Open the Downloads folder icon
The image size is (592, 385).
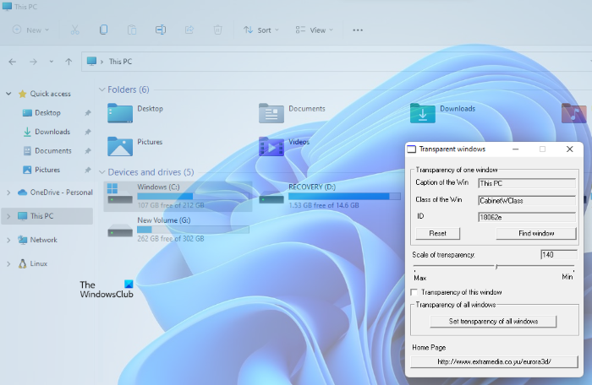pos(421,112)
